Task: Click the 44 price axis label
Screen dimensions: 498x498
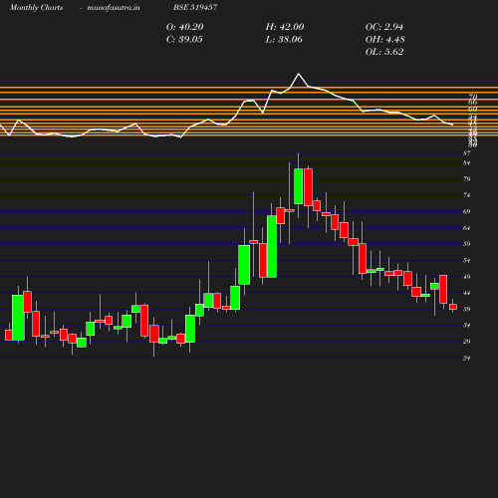Action: 466,293
